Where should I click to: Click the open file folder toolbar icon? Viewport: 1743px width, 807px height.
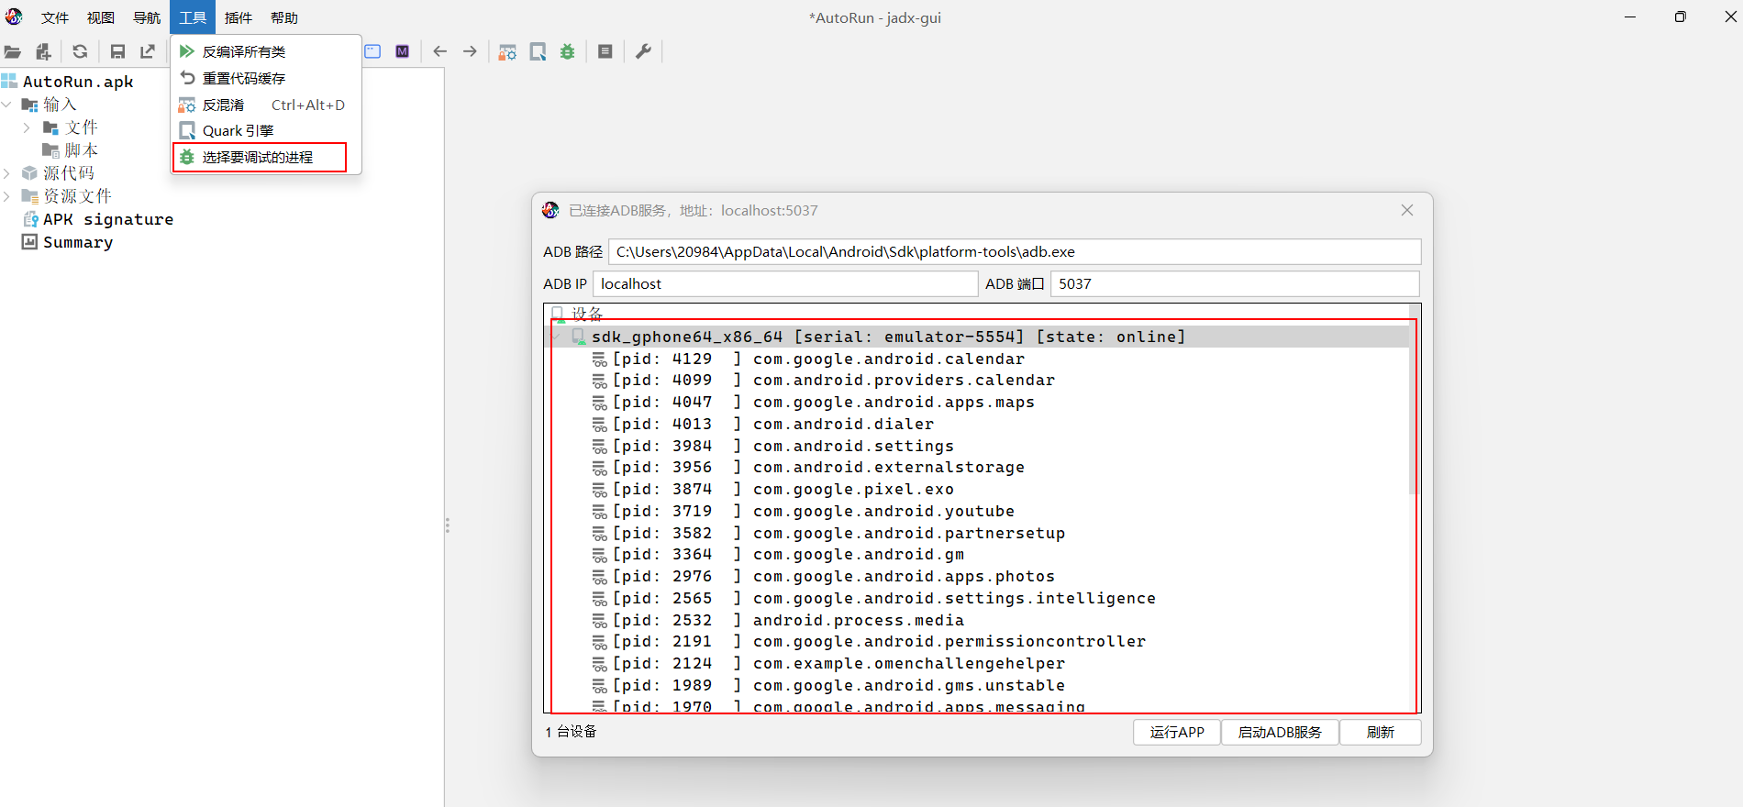click(13, 51)
